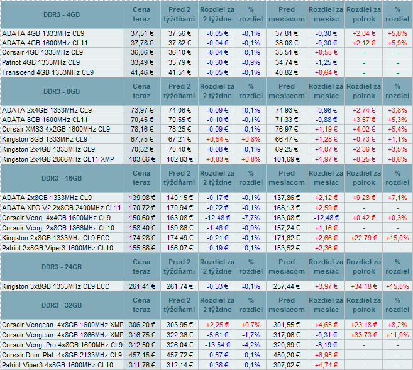Click Pred 2 týždňami header in 24GB section

(179, 267)
